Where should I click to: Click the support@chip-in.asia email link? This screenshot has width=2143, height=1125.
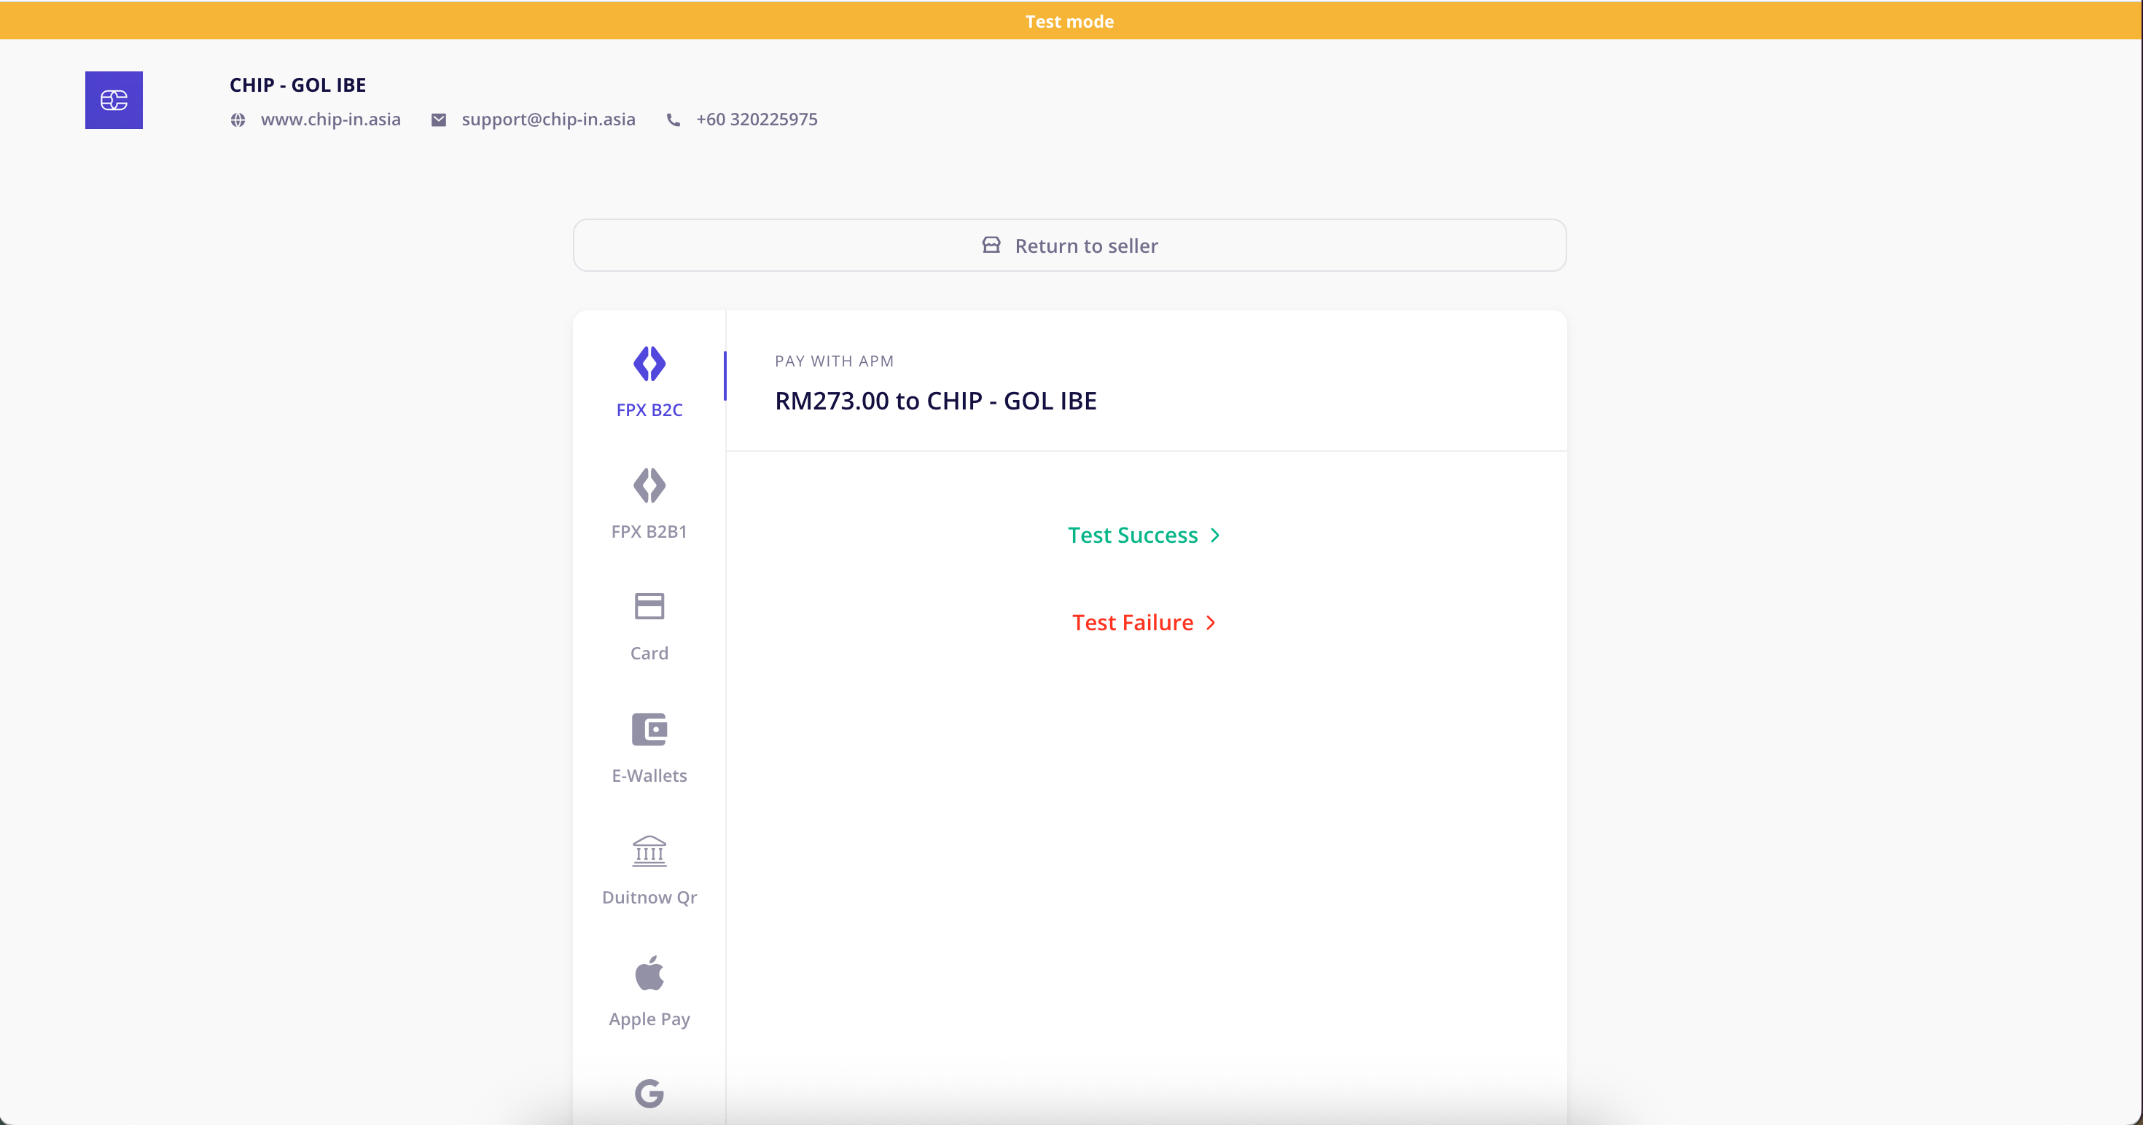click(x=548, y=119)
